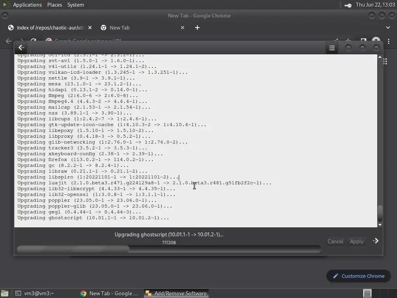Click the Customize Chrome button
Screen dimensions: 397x298
click(x=359, y=276)
